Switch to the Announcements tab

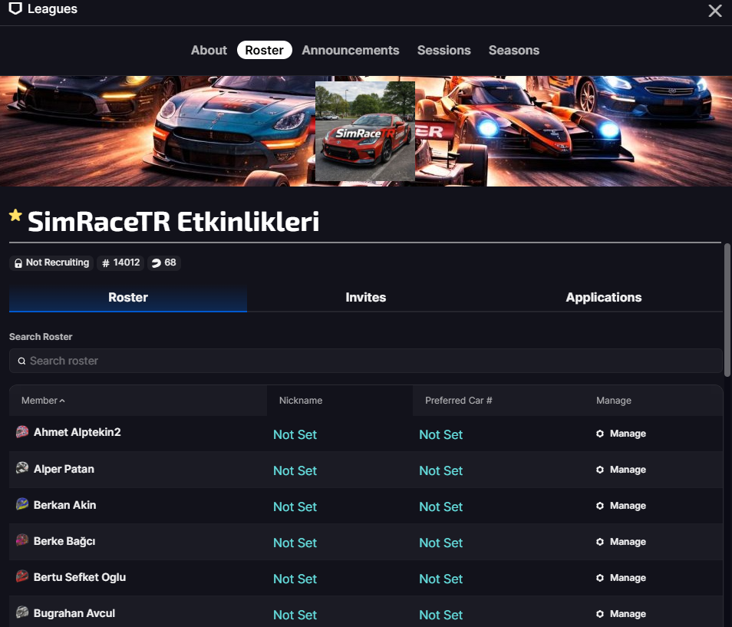[351, 50]
